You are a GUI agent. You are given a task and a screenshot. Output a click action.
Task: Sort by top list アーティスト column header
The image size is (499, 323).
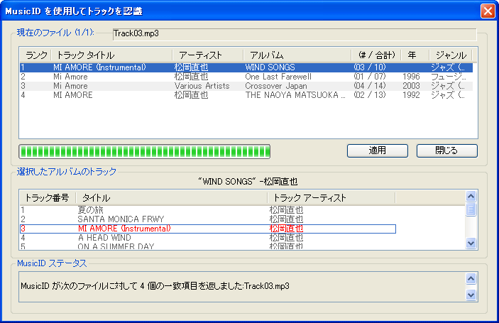click(208, 55)
